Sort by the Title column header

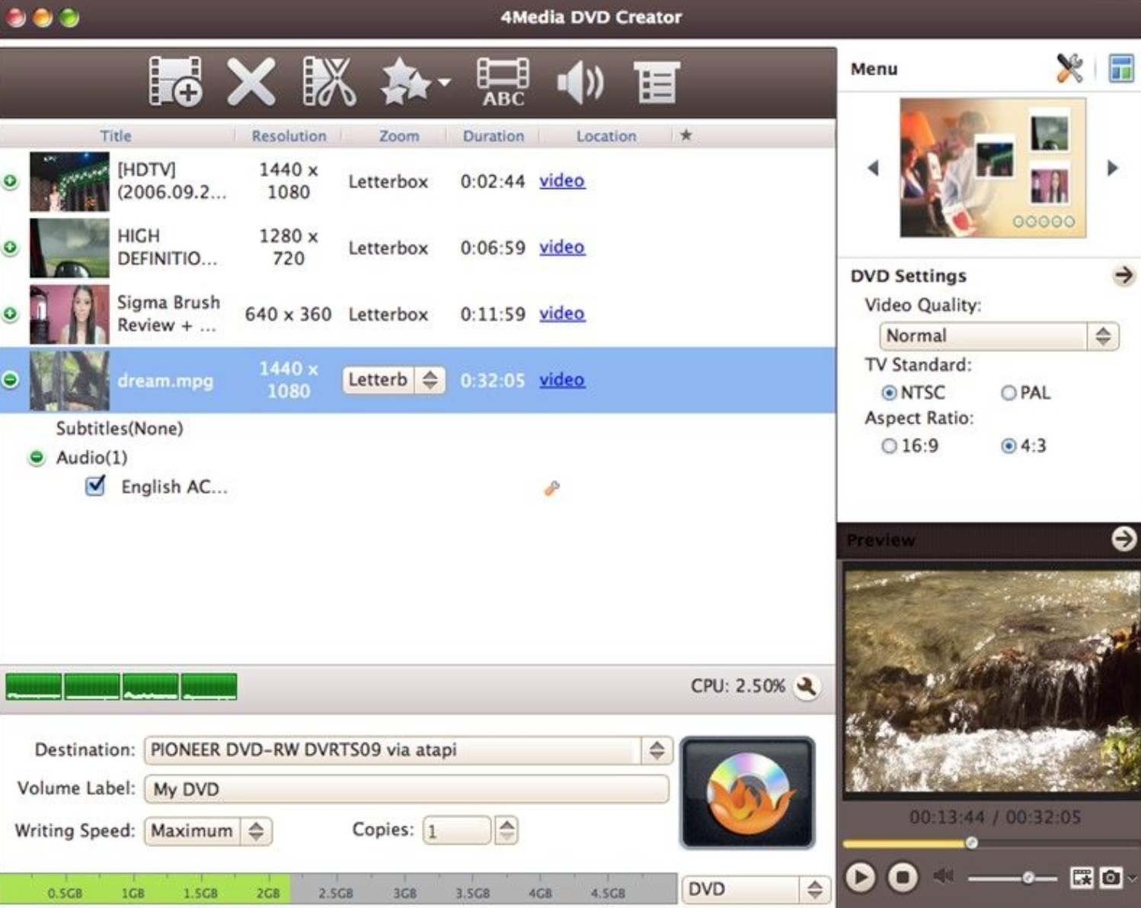pyautogui.click(x=116, y=136)
